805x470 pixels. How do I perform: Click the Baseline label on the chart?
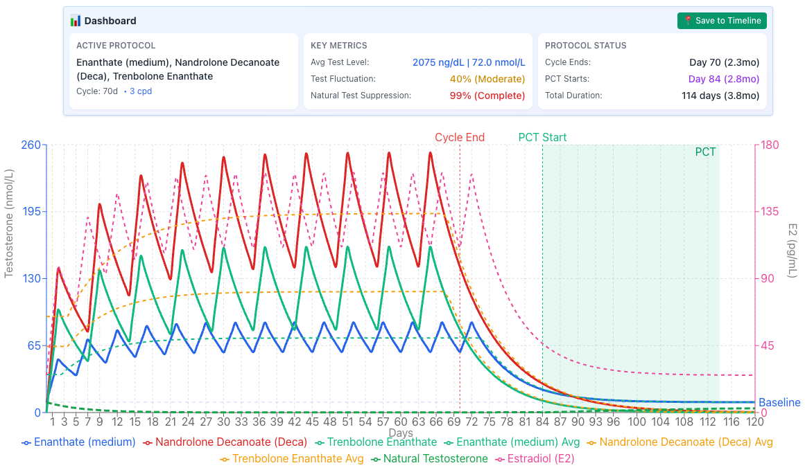(779, 403)
